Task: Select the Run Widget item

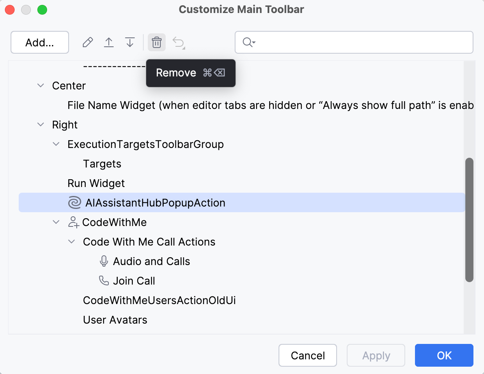Action: [96, 183]
